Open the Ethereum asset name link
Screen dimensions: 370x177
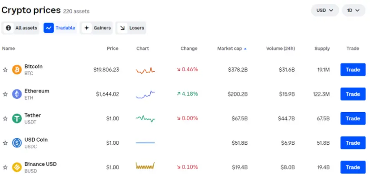click(x=37, y=91)
